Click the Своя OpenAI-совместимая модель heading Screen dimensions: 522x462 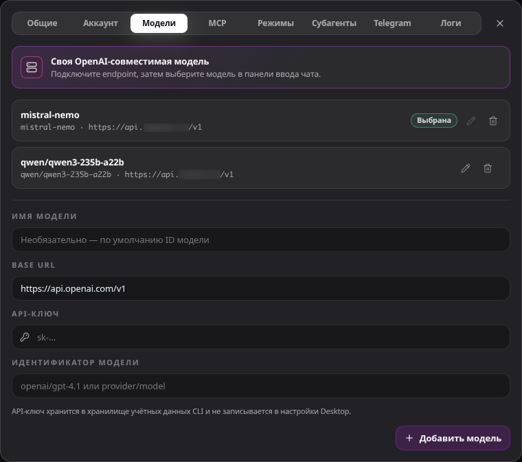pyautogui.click(x=130, y=62)
